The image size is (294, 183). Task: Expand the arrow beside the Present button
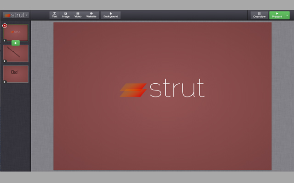click(287, 15)
